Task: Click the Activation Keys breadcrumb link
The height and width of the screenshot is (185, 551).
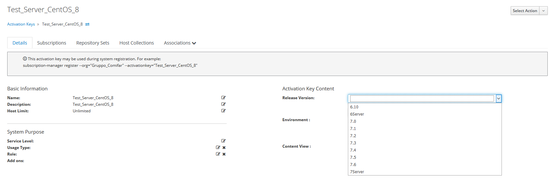Action: (21, 24)
